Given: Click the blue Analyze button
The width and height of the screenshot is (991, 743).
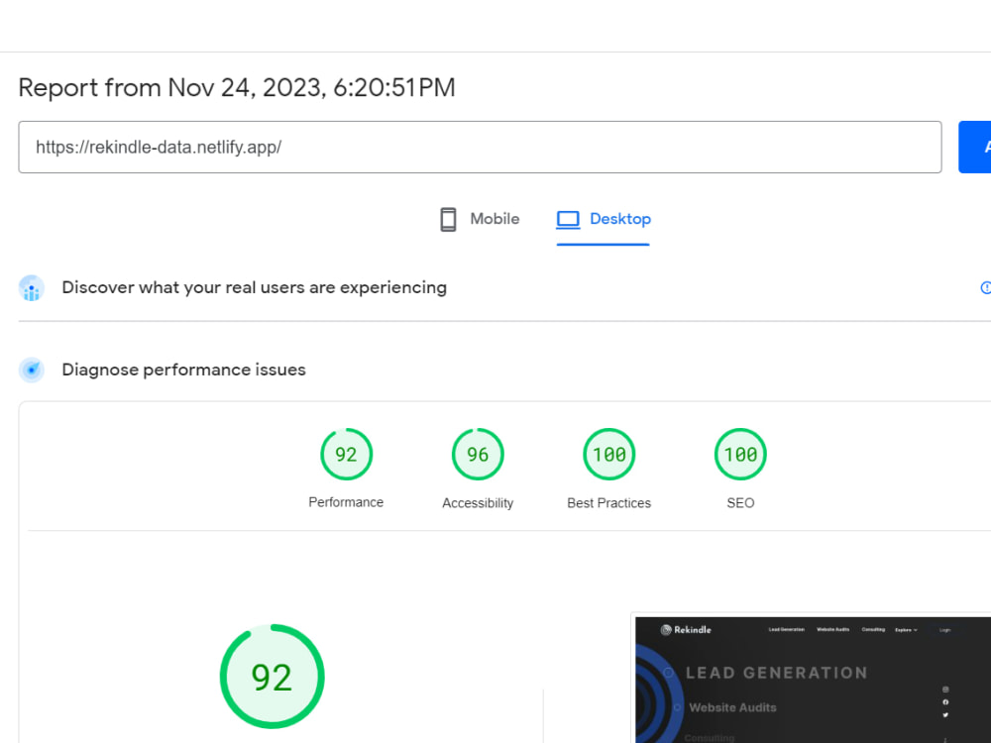Looking at the screenshot, I should [974, 148].
